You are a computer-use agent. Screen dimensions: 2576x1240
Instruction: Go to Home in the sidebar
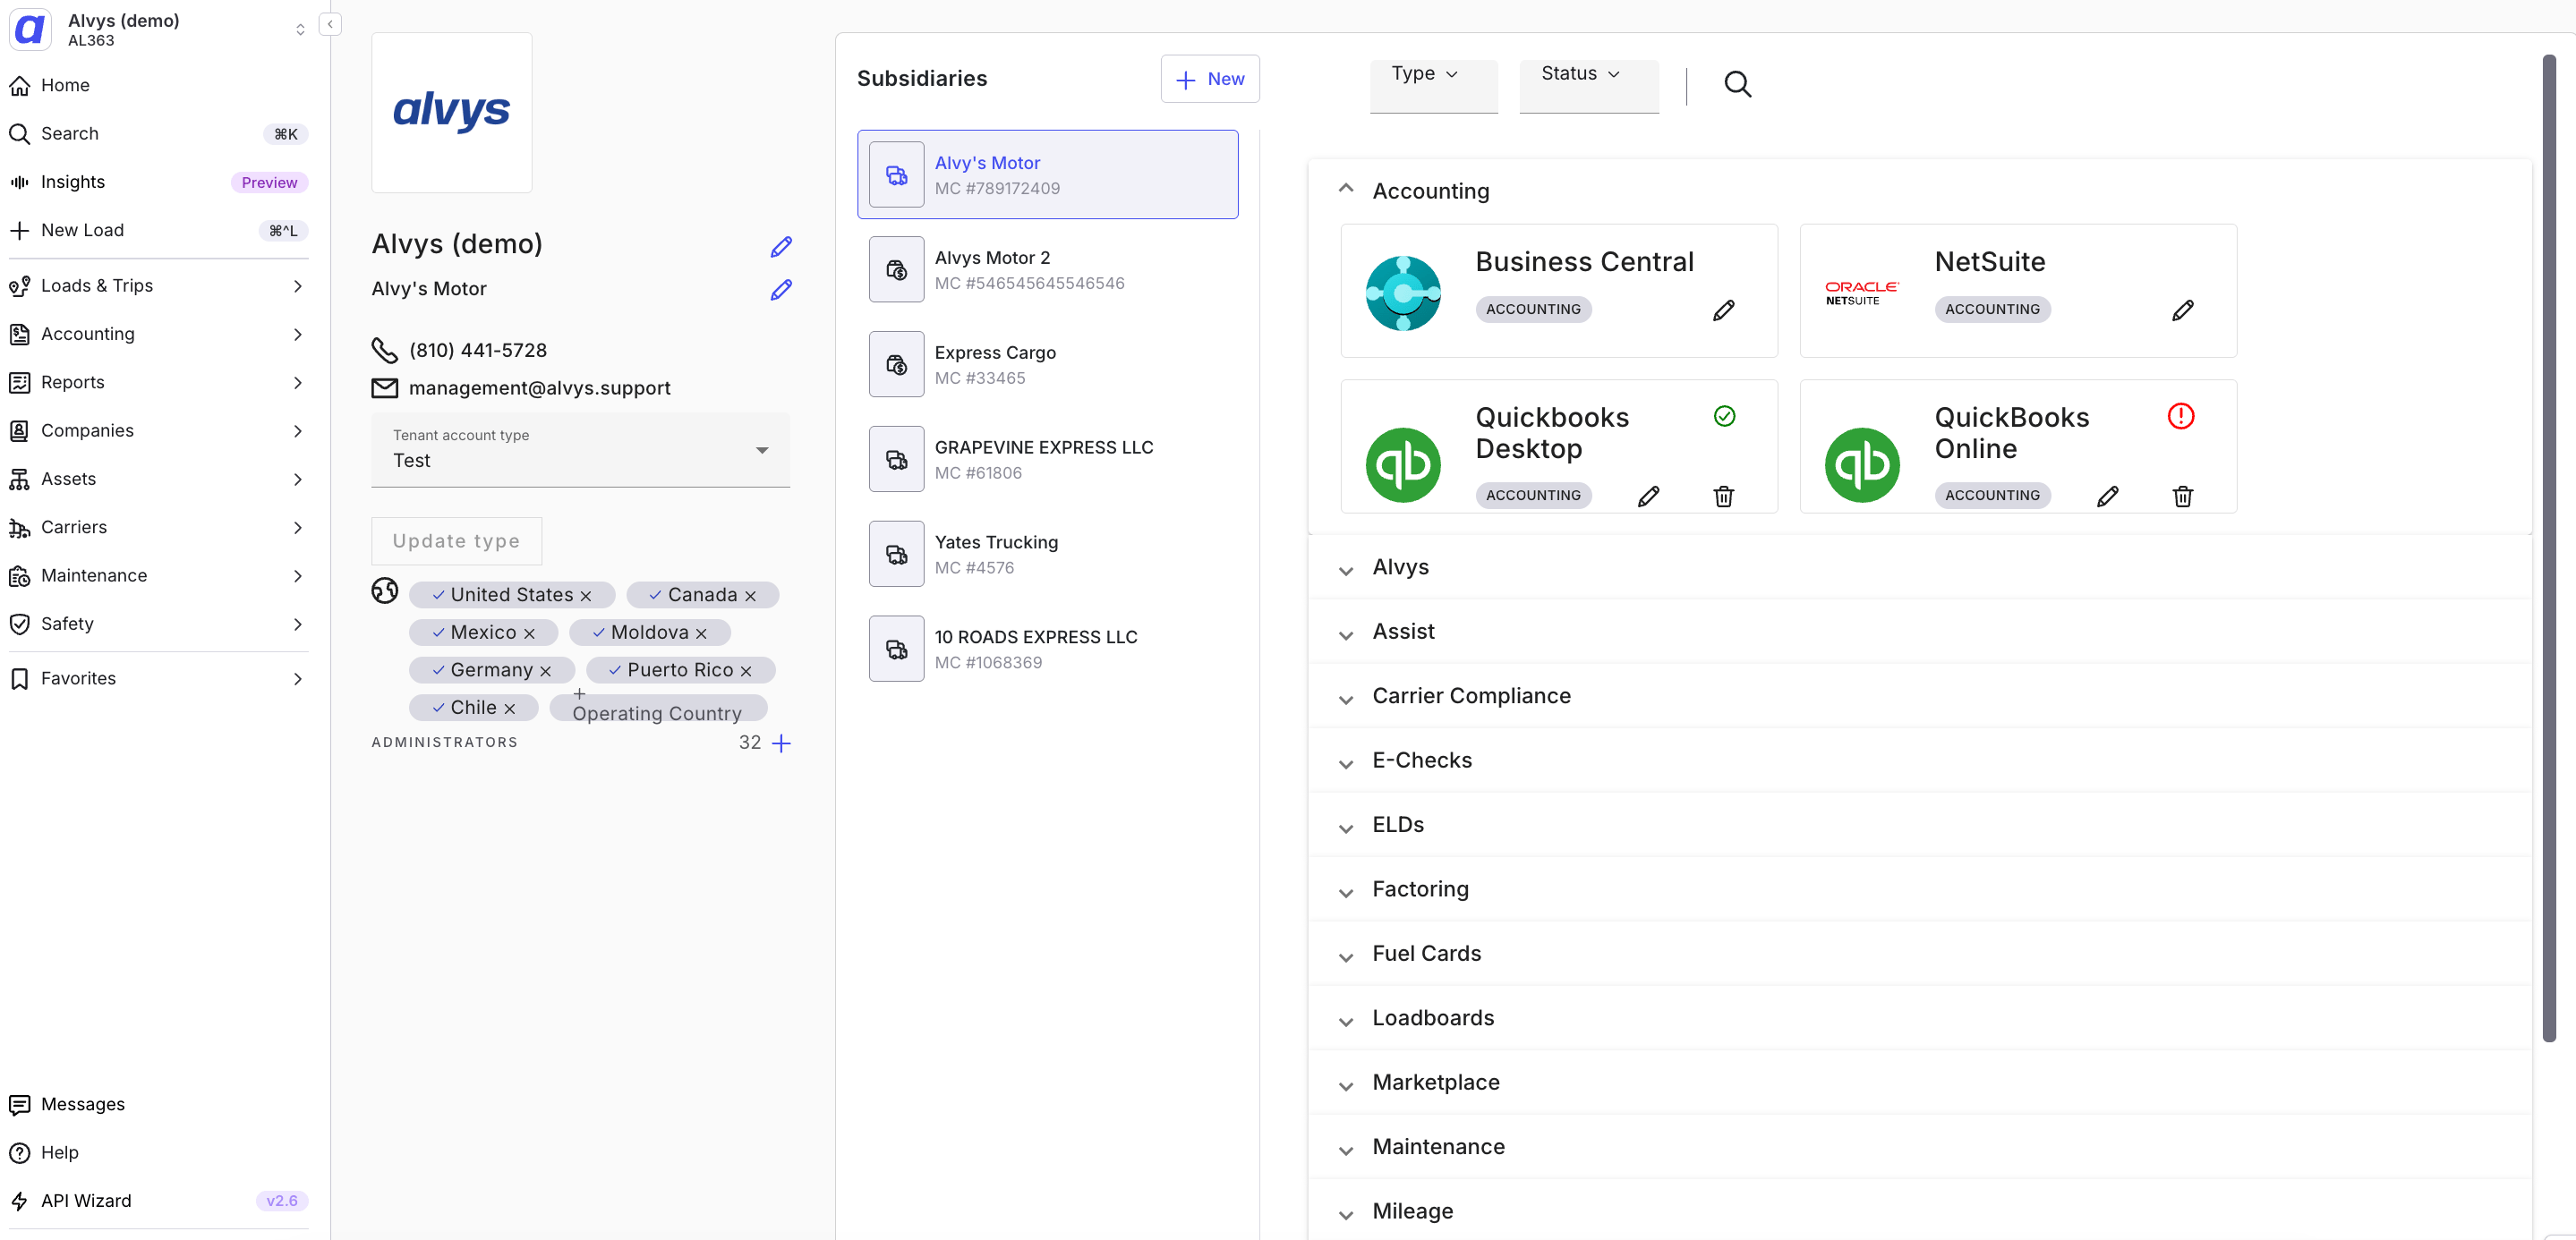(x=158, y=86)
